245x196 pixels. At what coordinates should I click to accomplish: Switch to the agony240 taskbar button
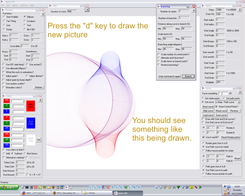pyautogui.click(x=128, y=193)
